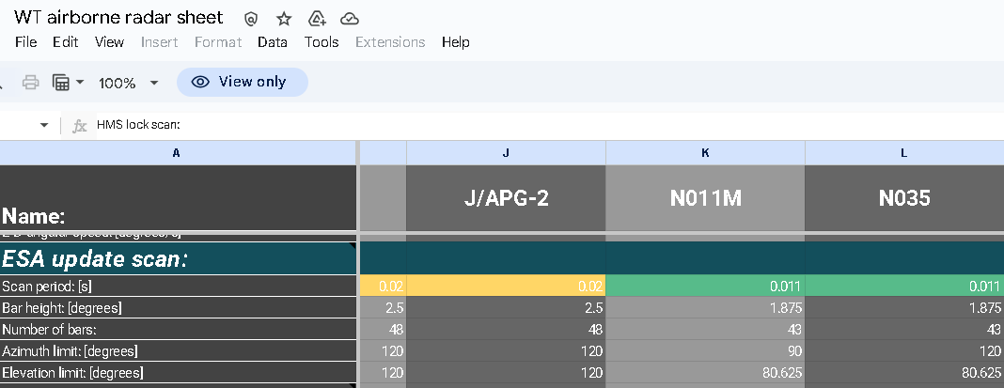Click the formula bar text field
This screenshot has width=1004, height=388.
[545, 125]
